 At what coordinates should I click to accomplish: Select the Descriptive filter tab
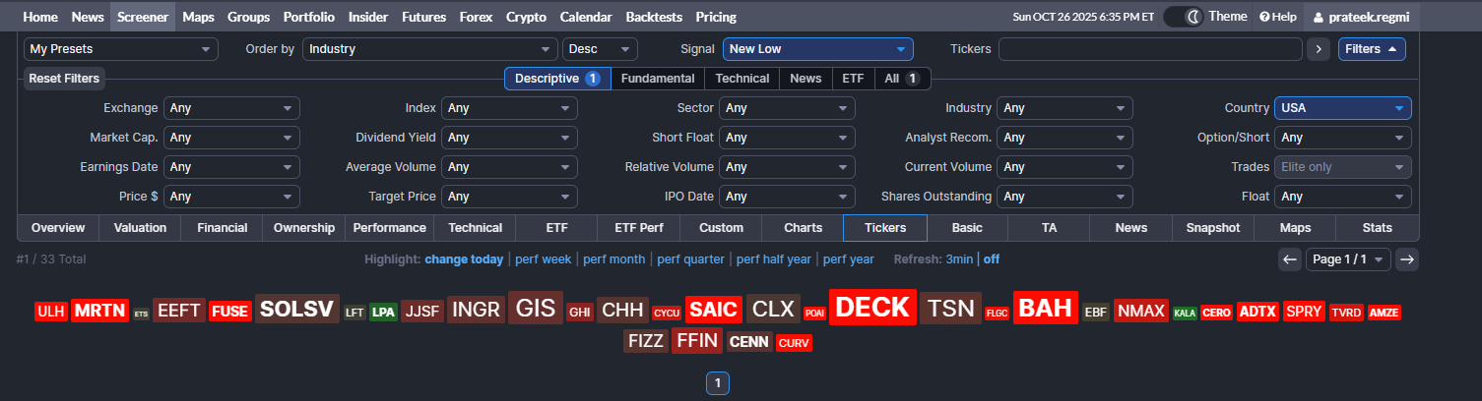coord(557,79)
